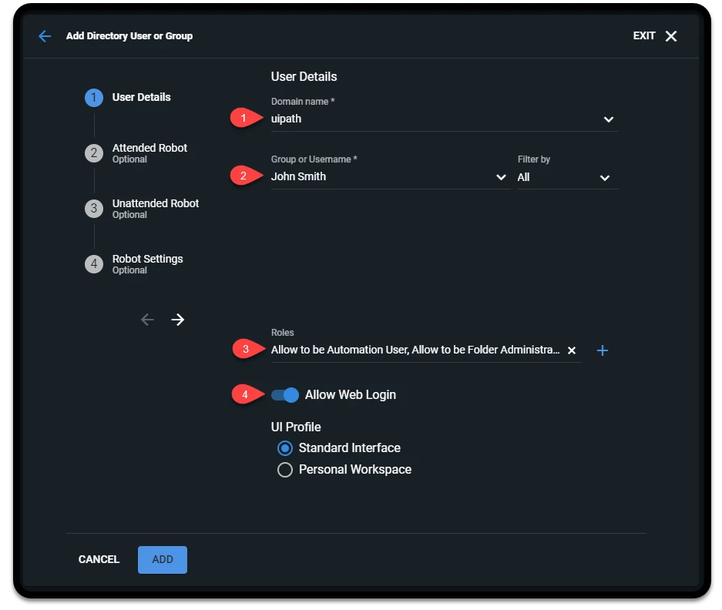Toggle the Allow Web Login switch
Screen dimensions: 722x610
(x=284, y=395)
